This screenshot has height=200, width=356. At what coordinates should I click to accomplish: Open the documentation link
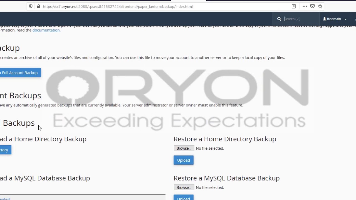point(46,30)
